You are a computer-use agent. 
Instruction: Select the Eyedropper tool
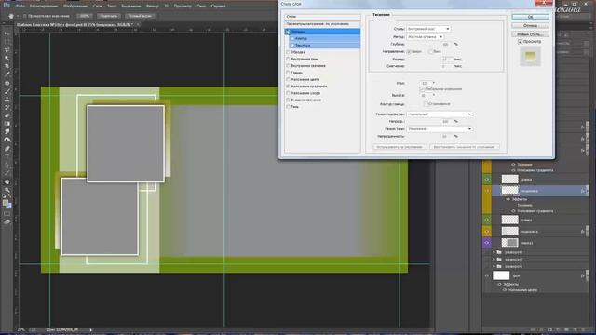(7, 74)
